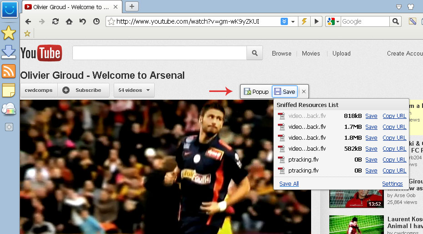Save the 1.8MB video file

[x=371, y=138]
